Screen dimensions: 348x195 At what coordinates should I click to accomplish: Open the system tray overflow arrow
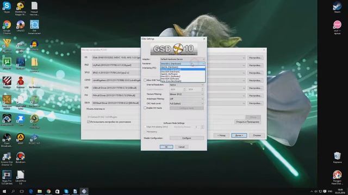(x=312, y=191)
